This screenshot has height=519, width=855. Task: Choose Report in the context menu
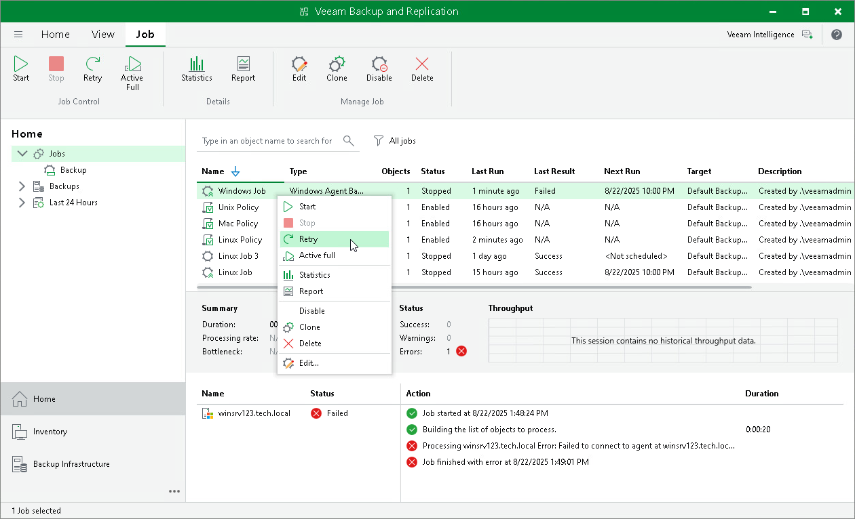[335, 291]
